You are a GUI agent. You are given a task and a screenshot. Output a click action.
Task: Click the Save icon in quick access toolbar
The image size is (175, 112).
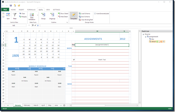point(11,5)
